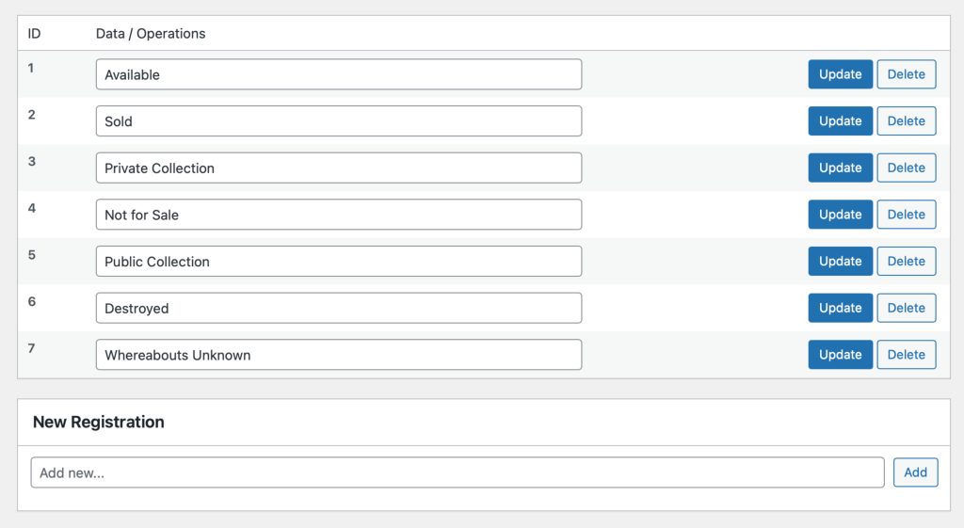
Task: Update the Public Collection entry
Action: (840, 262)
